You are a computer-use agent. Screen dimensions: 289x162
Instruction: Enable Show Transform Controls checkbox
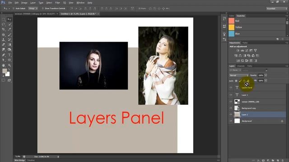pos(43,9)
